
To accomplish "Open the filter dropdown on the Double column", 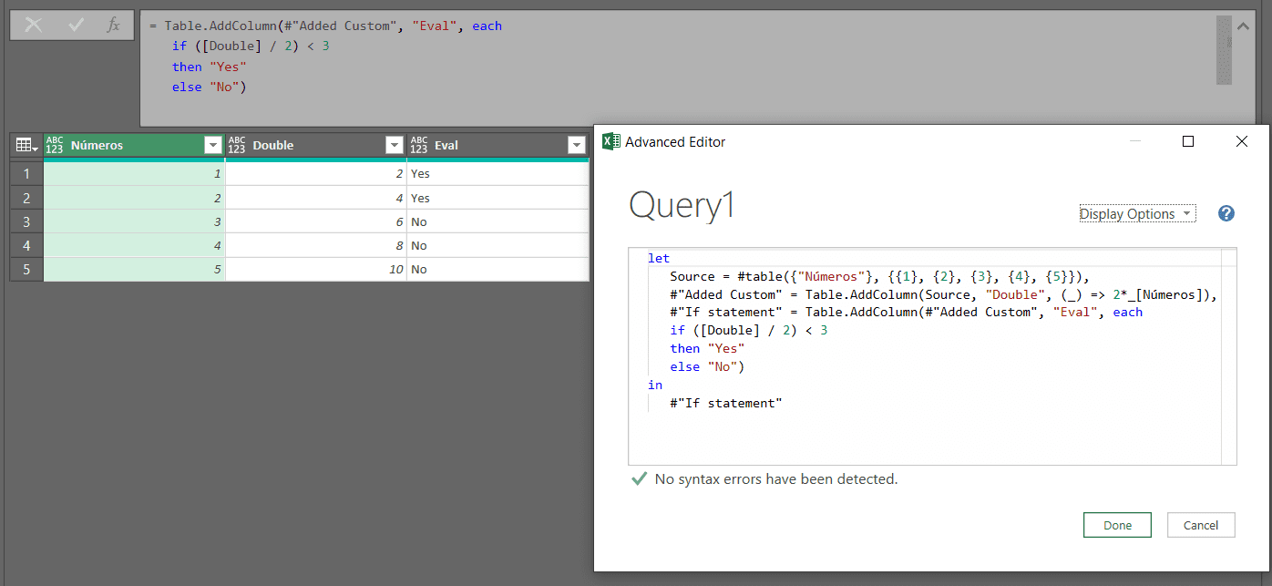I will point(394,144).
